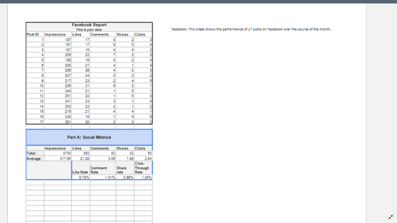Click 'Clicks' header in the Facebook Report table
This screenshot has height=223, width=397.
(140, 34)
